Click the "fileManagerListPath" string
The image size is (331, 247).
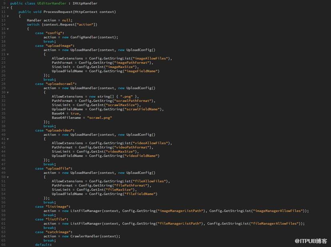180,223
